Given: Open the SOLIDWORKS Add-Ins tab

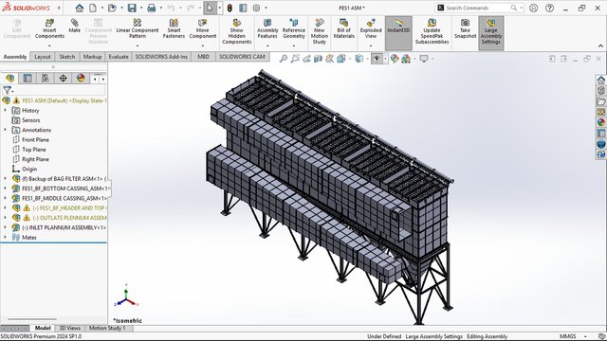Looking at the screenshot, I should pos(161,57).
